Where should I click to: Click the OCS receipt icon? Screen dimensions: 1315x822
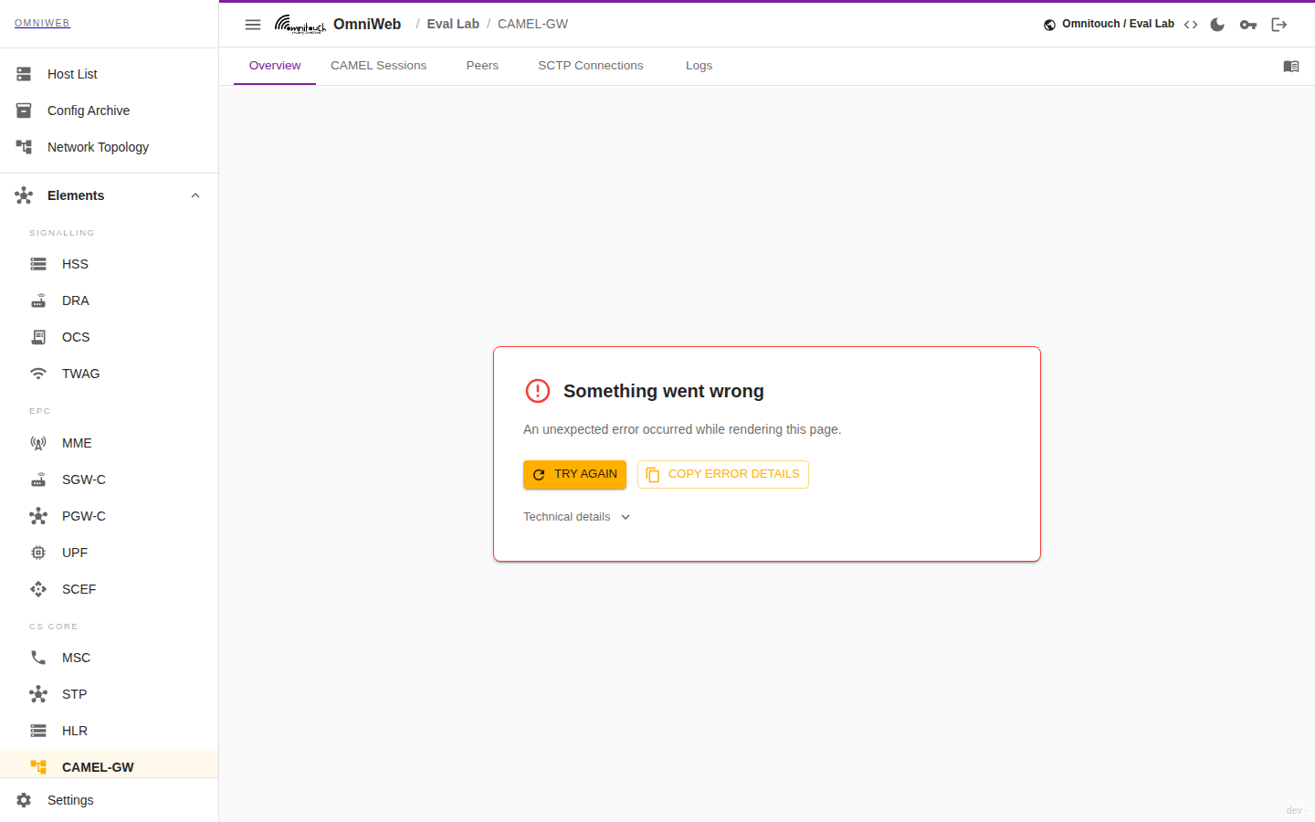pos(38,337)
